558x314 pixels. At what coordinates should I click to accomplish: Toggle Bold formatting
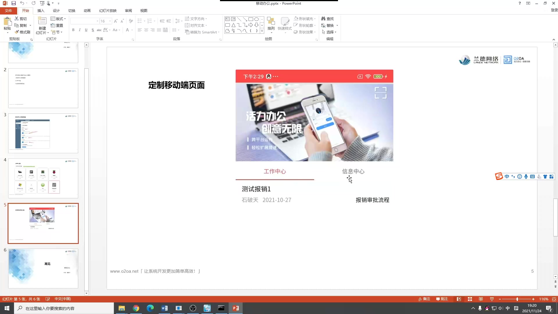coord(73,30)
